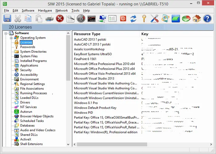Open the Tools menu
The image size is (216, 154).
75,10
